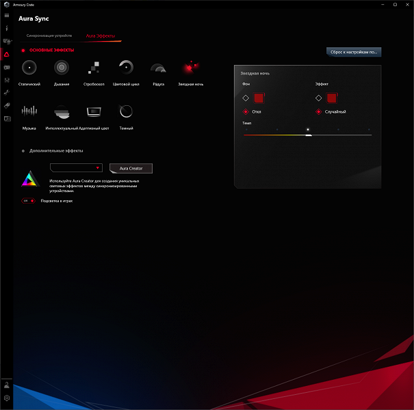Click the Темп slider handle

click(x=309, y=135)
